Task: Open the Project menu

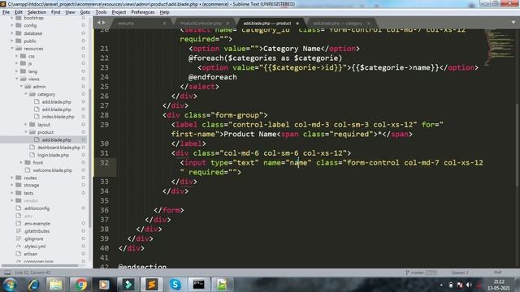Action: (x=119, y=12)
